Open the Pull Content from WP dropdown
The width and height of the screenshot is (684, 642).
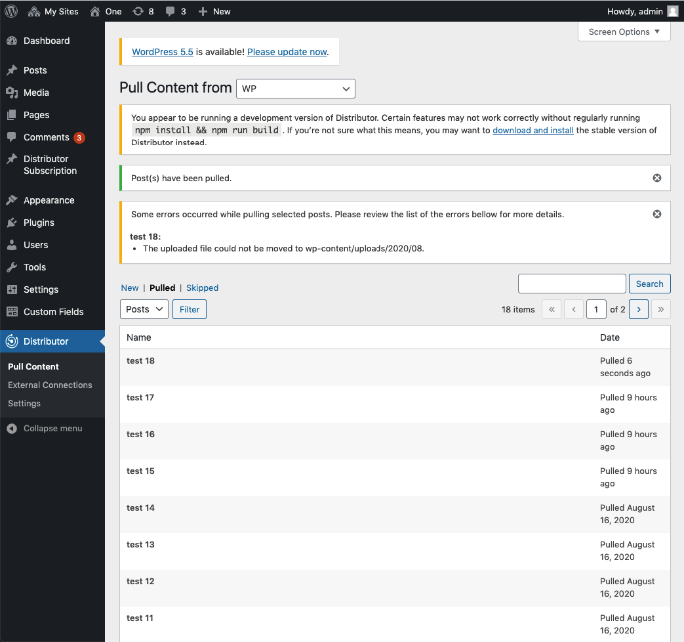coord(296,89)
